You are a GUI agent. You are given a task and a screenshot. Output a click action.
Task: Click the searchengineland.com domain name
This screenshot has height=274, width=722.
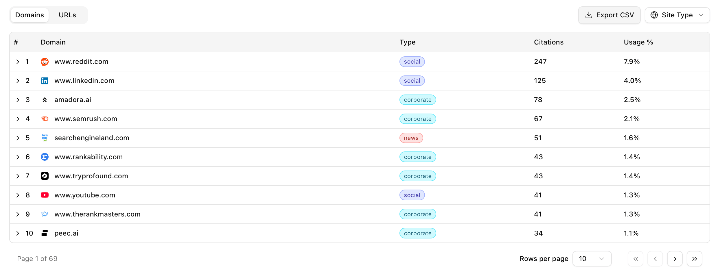pyautogui.click(x=92, y=138)
